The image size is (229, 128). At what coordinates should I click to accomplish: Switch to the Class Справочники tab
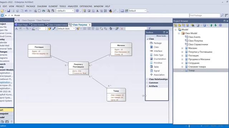(57, 25)
